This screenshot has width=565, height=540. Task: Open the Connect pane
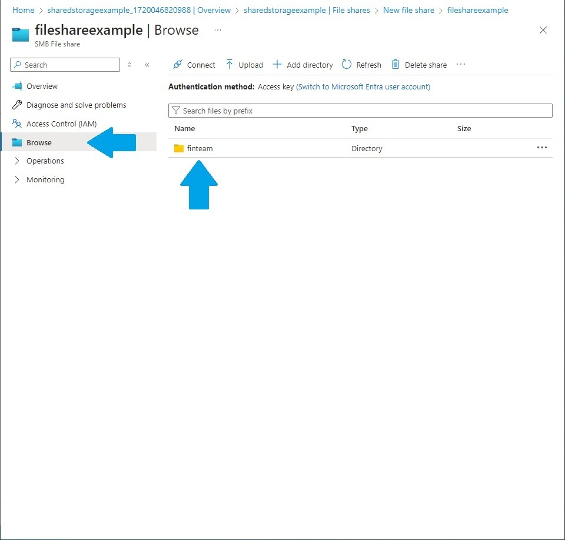pyautogui.click(x=194, y=65)
